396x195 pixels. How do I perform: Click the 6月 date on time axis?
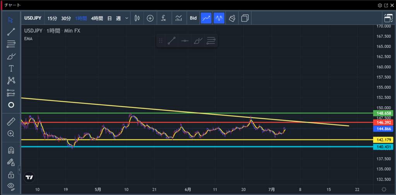pos(188,190)
